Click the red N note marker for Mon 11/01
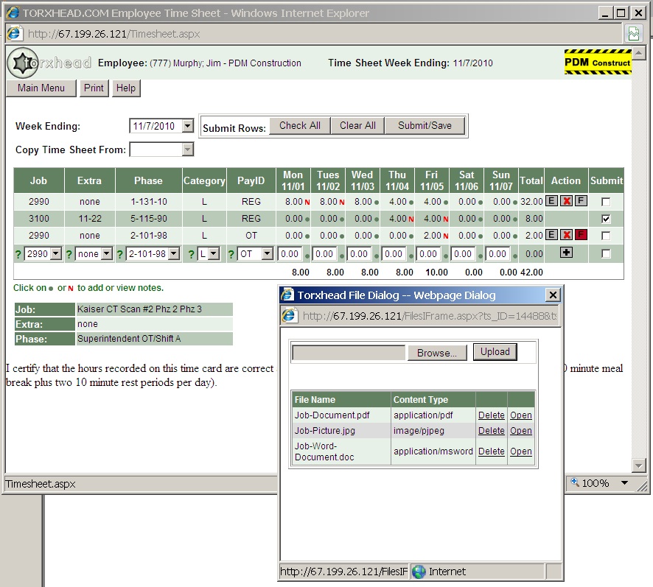Screen dimensions: 653x587 (x=307, y=202)
